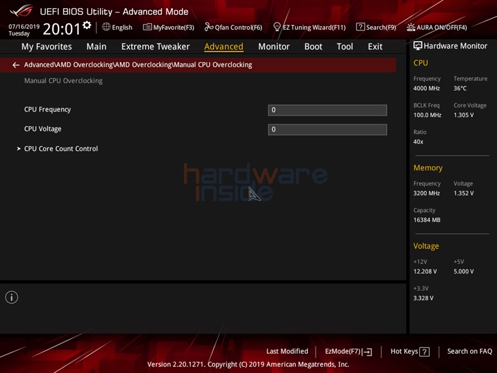The width and height of the screenshot is (497, 373).
Task: Switch to Main tab
Action: point(96,47)
